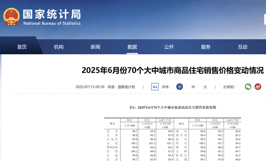Open the 互动 navigation tab
266x161 pixels.
pyautogui.click(x=242, y=47)
